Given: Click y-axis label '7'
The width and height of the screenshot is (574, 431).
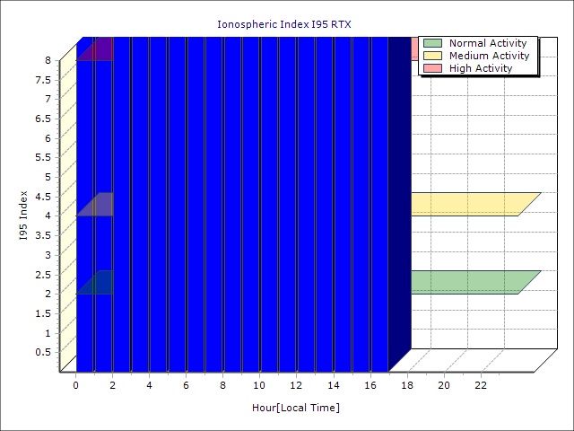Looking at the screenshot, I should [48, 99].
